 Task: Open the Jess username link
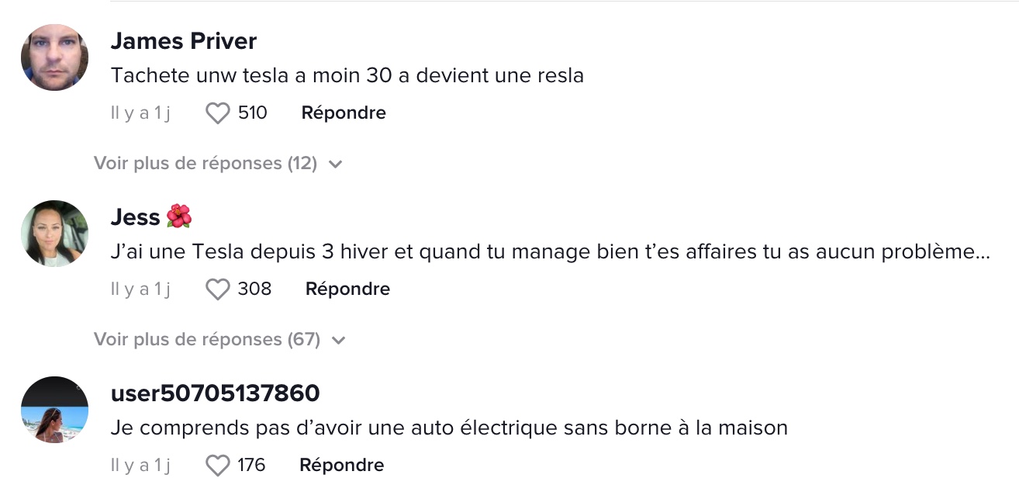(135, 217)
